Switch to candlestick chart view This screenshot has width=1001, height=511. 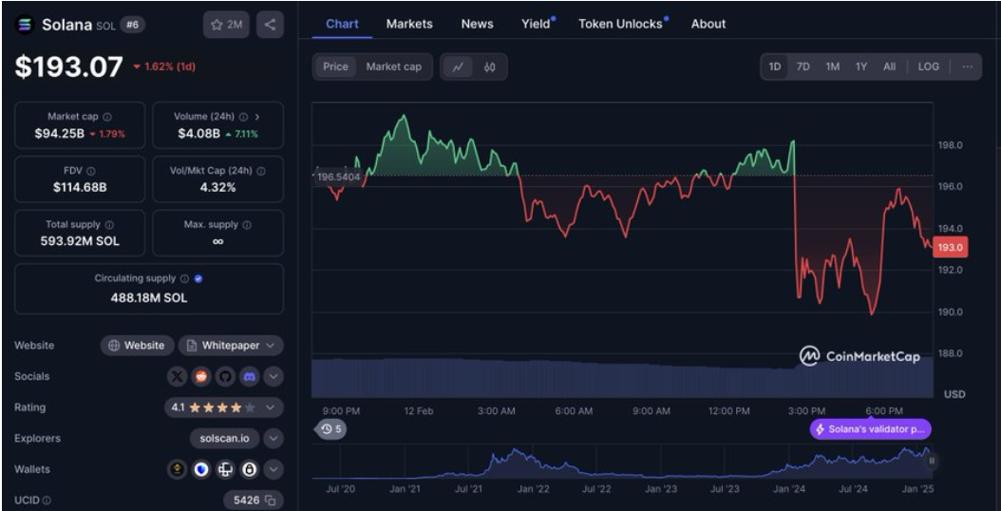point(490,66)
